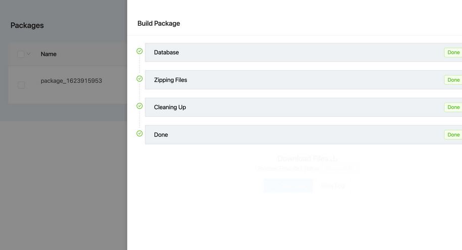Toggle the select-all checkbox in the table header

tap(21, 54)
